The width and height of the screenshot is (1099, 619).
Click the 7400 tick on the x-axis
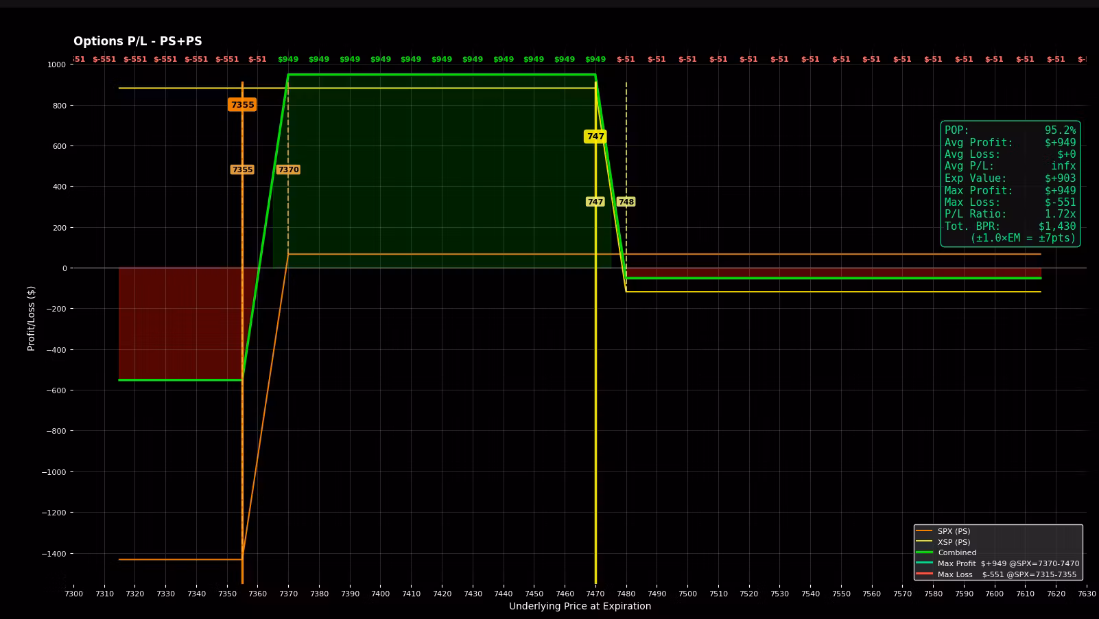pyautogui.click(x=380, y=594)
